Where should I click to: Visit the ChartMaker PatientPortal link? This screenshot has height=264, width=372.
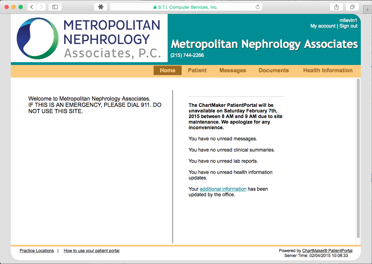(327, 250)
